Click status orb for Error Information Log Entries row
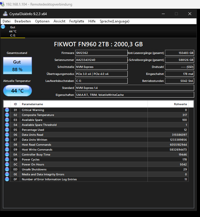Viewport: 200px width, 217px height. [x=7, y=179]
